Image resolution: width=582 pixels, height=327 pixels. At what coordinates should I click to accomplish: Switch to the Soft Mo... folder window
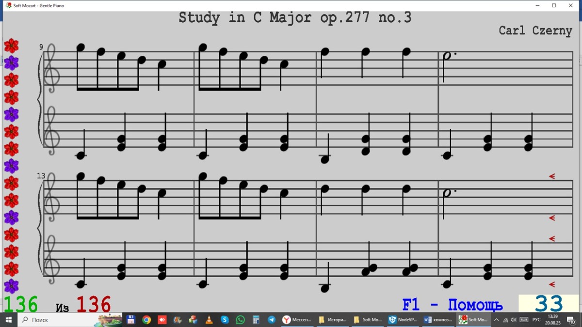point(368,320)
